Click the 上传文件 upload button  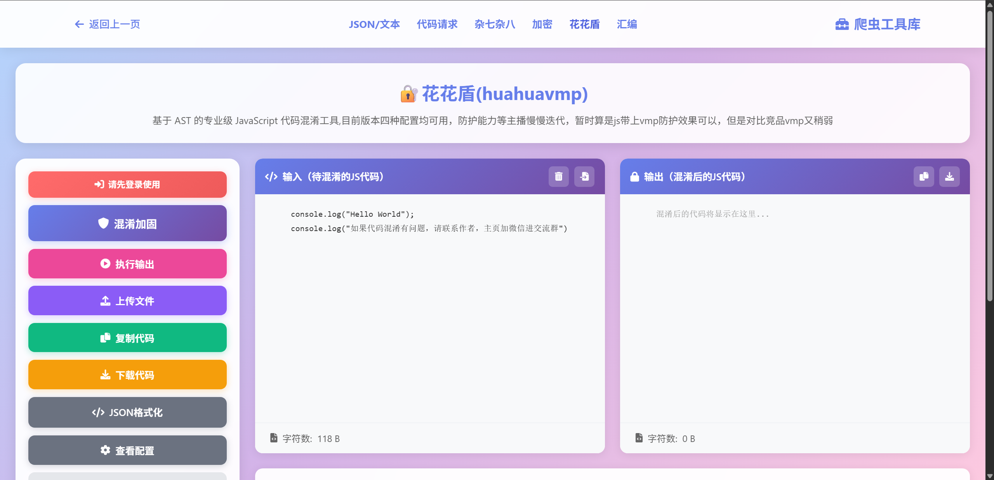coord(127,300)
